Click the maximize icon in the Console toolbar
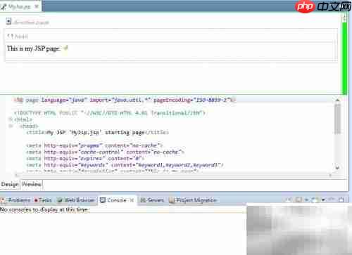This screenshot has width=352, height=255. click(341, 200)
